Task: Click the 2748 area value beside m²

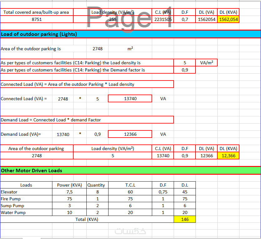Action: [x=98, y=49]
